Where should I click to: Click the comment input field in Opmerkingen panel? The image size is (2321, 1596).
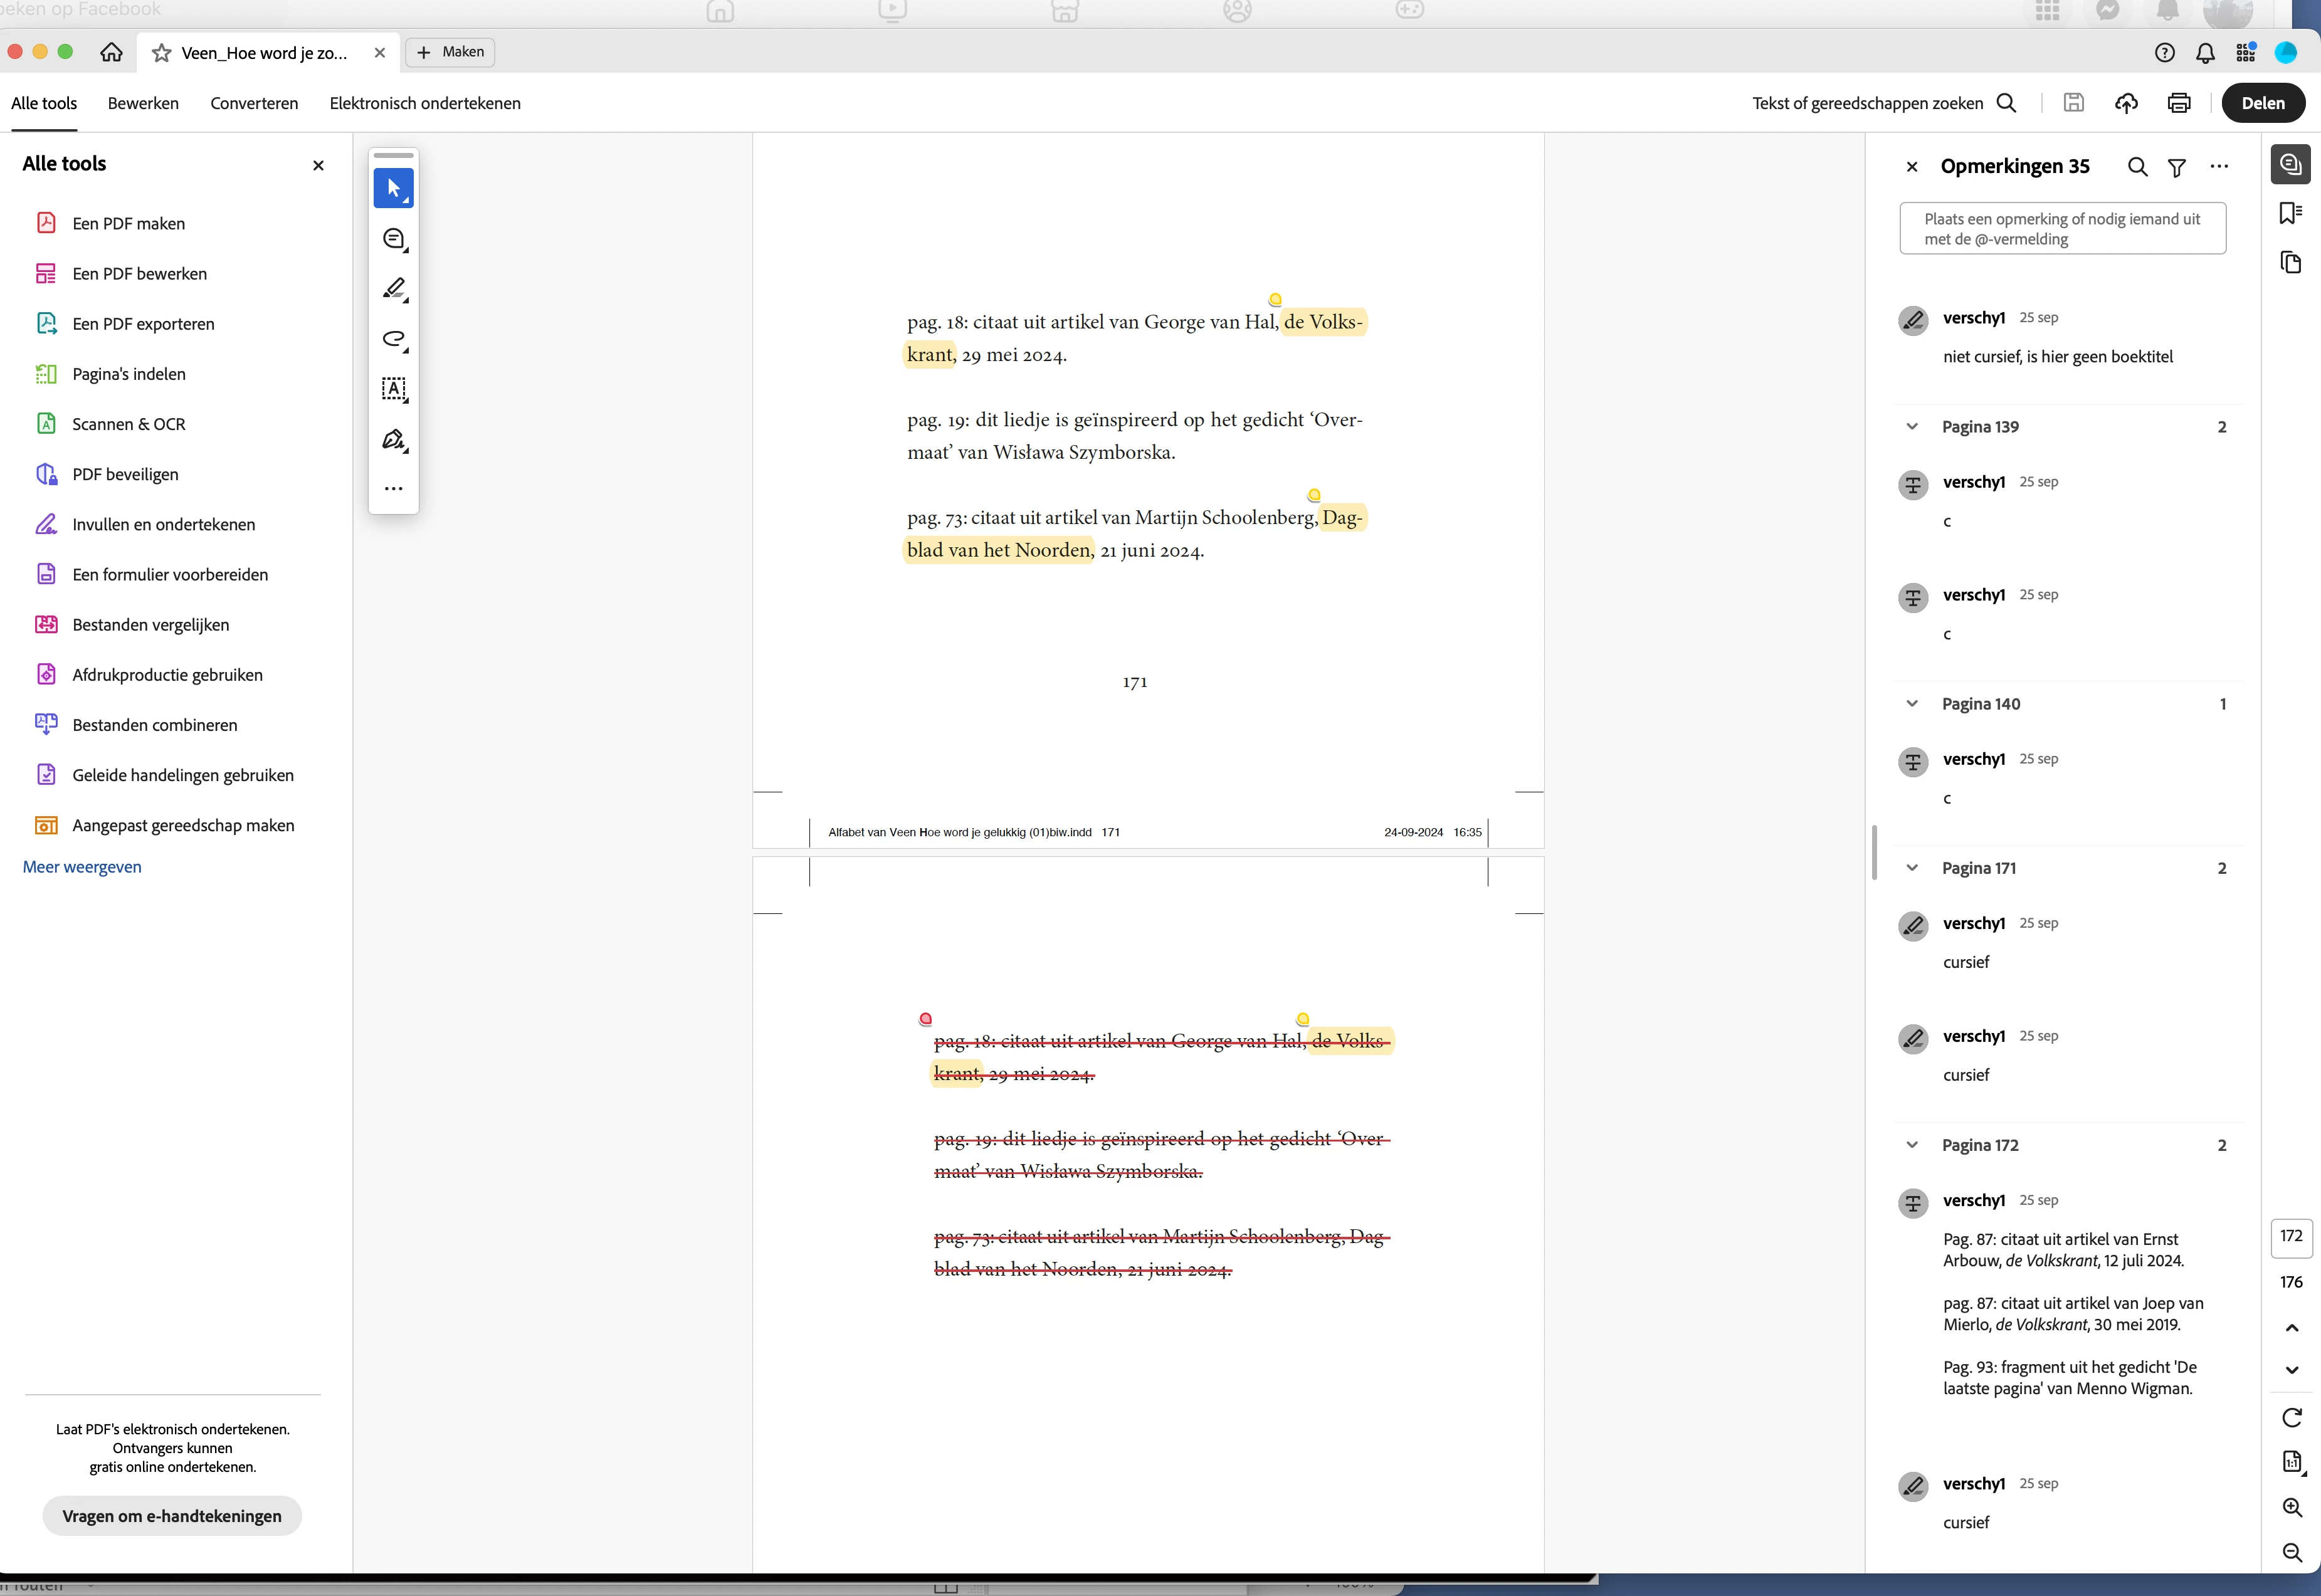(x=2061, y=229)
